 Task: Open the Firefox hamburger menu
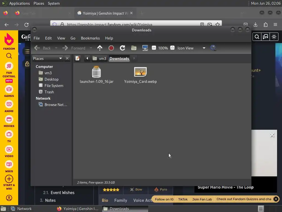(x=275, y=25)
